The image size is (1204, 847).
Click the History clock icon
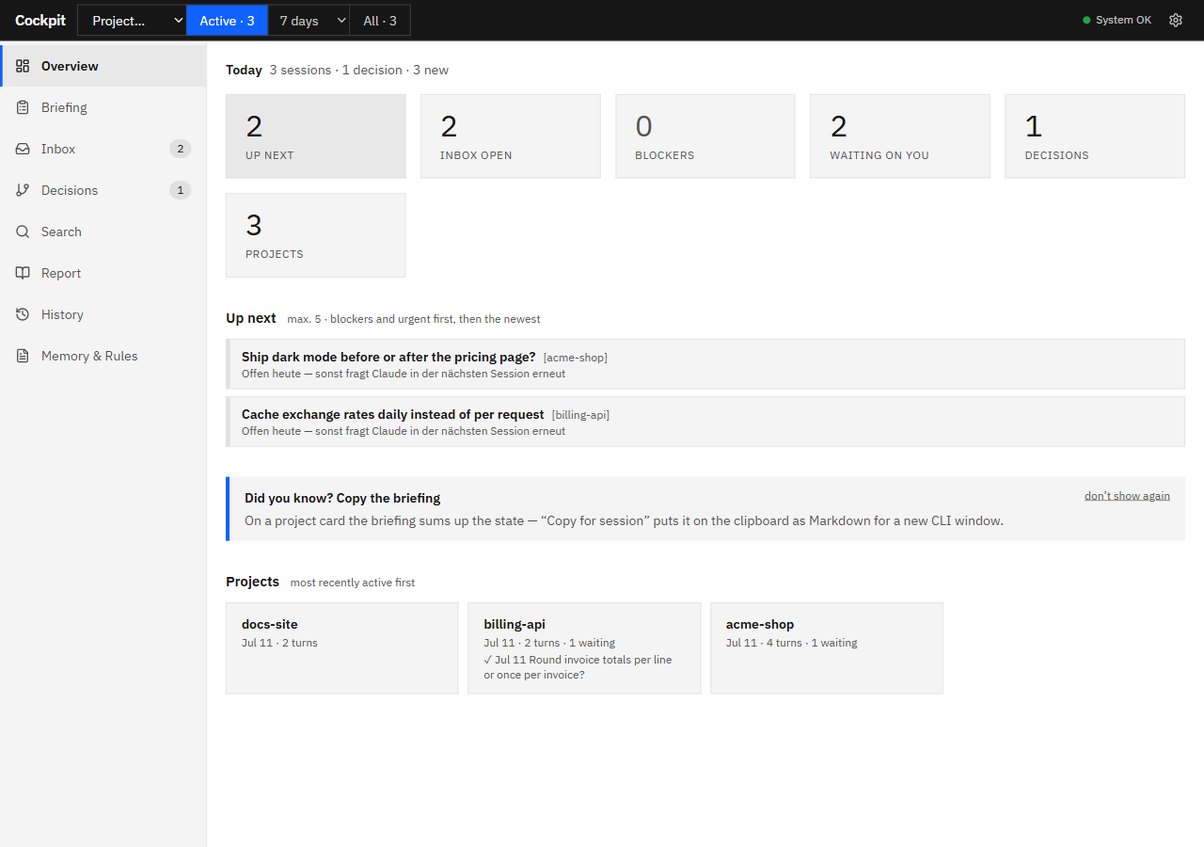(23, 314)
